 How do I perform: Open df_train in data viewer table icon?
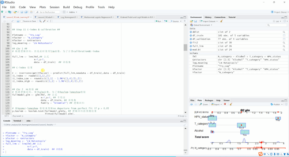(284, 36)
